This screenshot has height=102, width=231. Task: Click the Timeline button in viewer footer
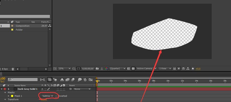(x=183, y=69)
